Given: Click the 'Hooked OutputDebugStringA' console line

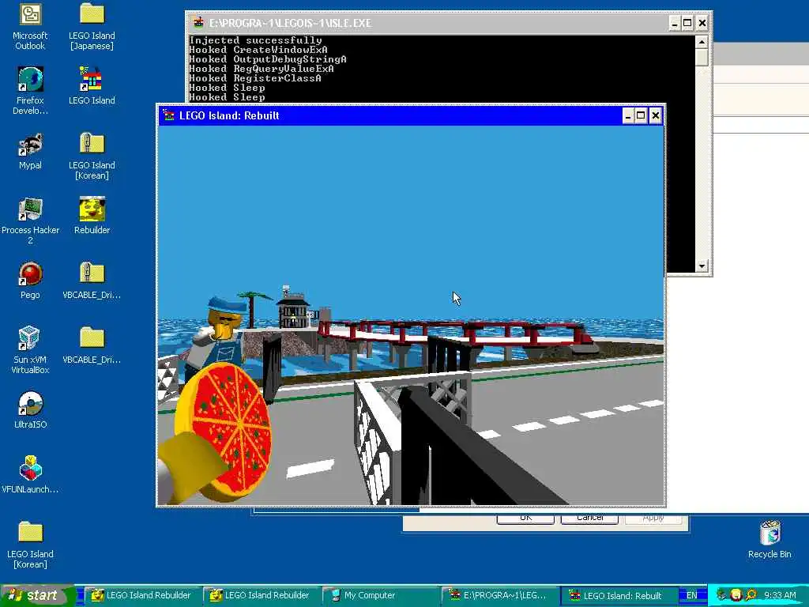Looking at the screenshot, I should (268, 58).
